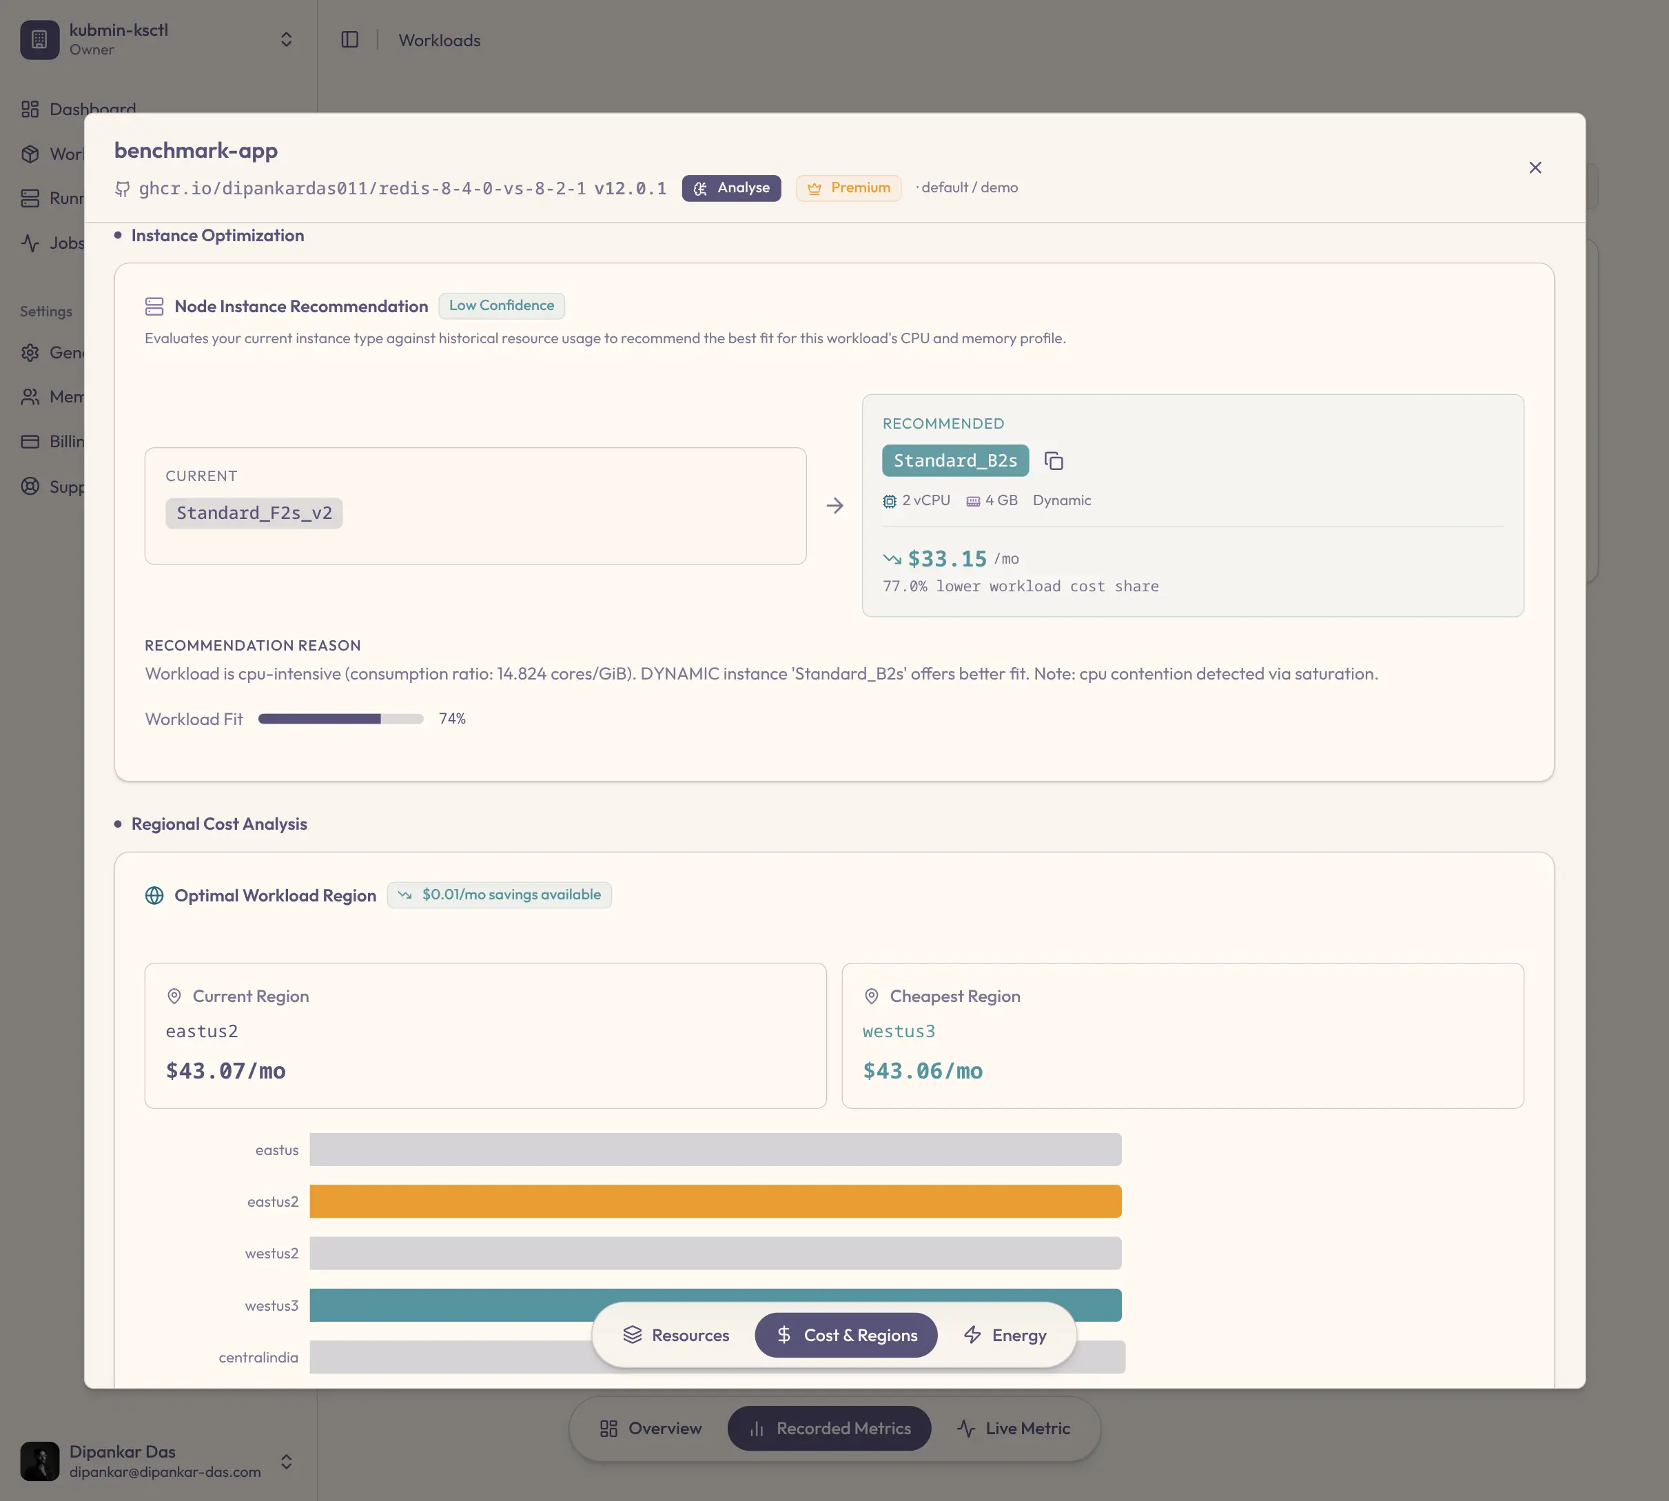This screenshot has width=1669, height=1501.
Task: Toggle the sidebar panel icon
Action: click(349, 39)
